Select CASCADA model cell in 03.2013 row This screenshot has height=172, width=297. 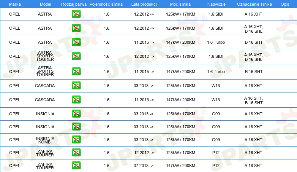[45, 86]
